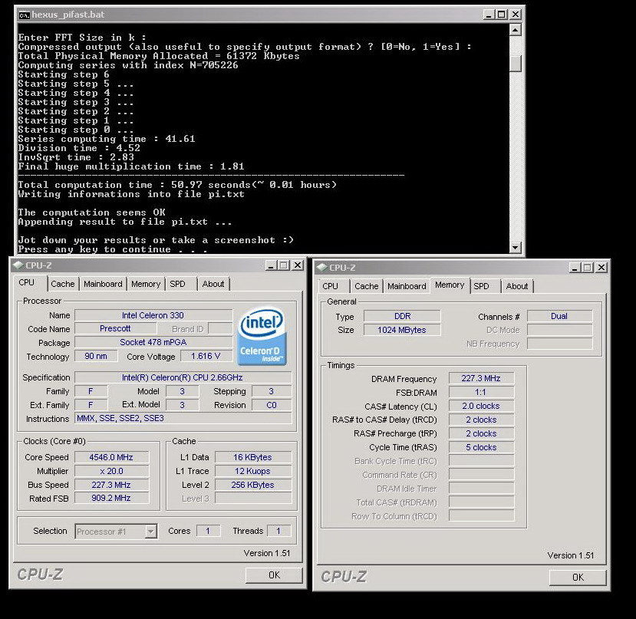Image resolution: width=636 pixels, height=619 pixels.
Task: Click the CPU-Z title bar icon in right window
Action: (x=321, y=268)
